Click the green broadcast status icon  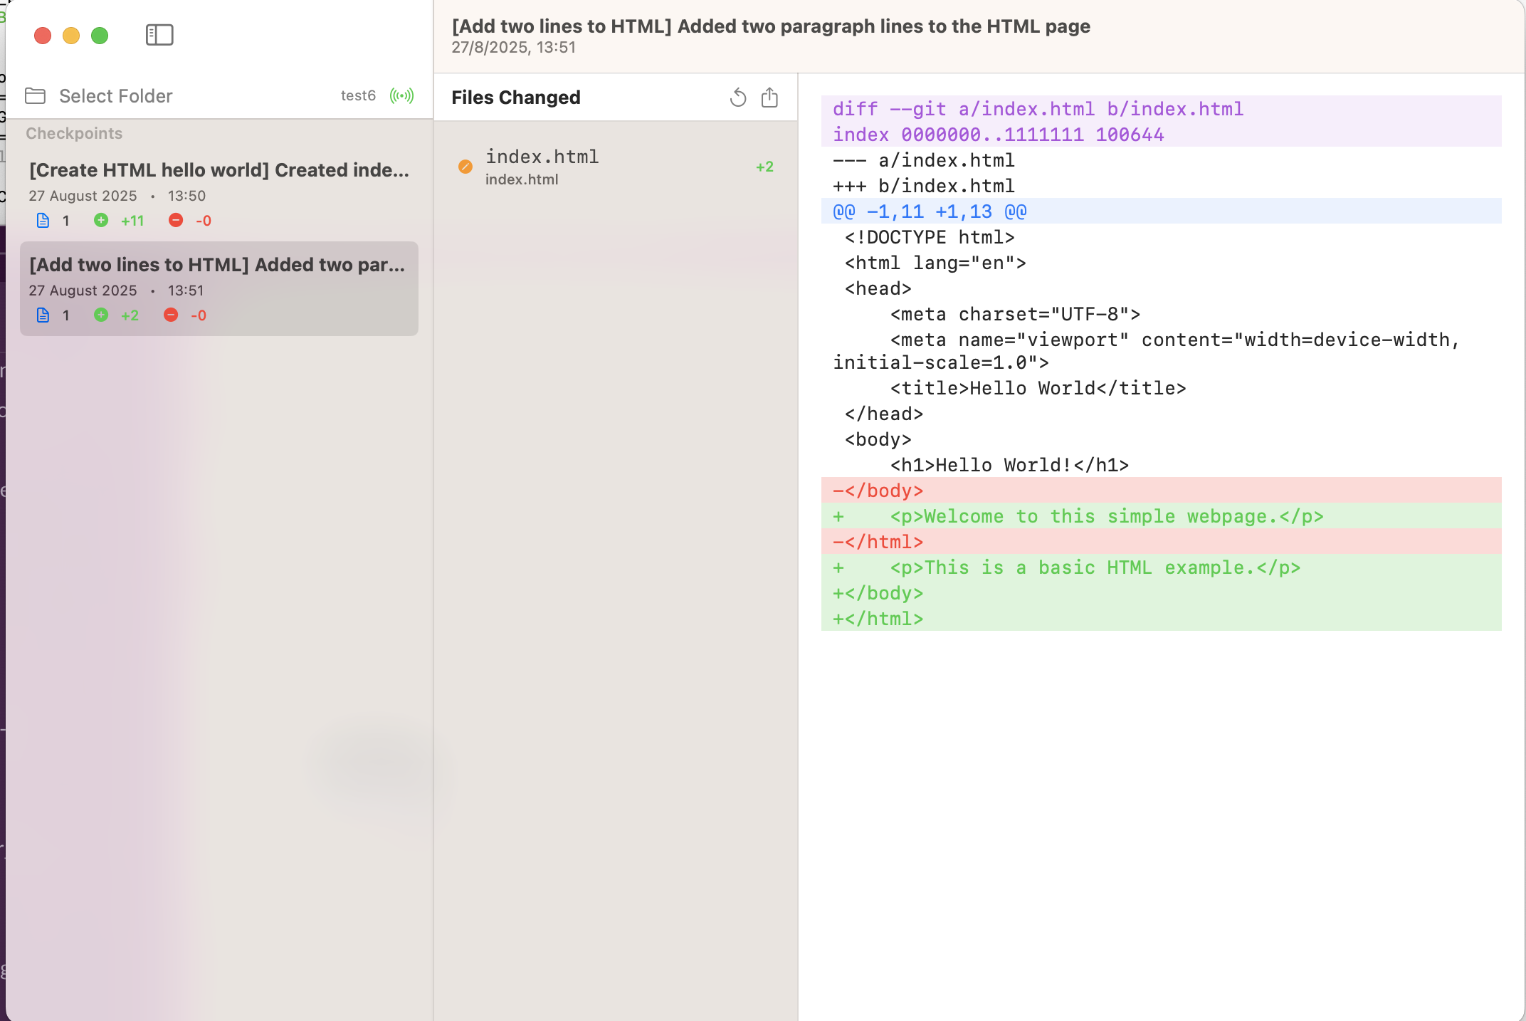(401, 95)
